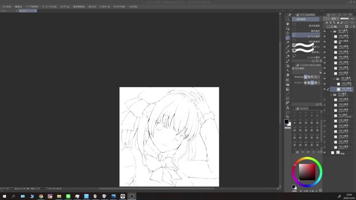Image resolution: width=356 pixels, height=200 pixels.
Task: Select the Pen tool
Action: tap(288, 52)
